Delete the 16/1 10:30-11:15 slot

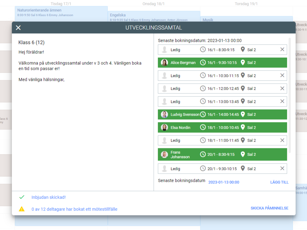pos(282,75)
